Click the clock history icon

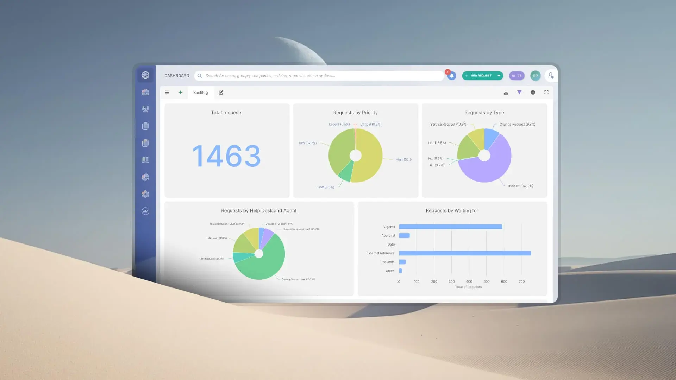[533, 93]
